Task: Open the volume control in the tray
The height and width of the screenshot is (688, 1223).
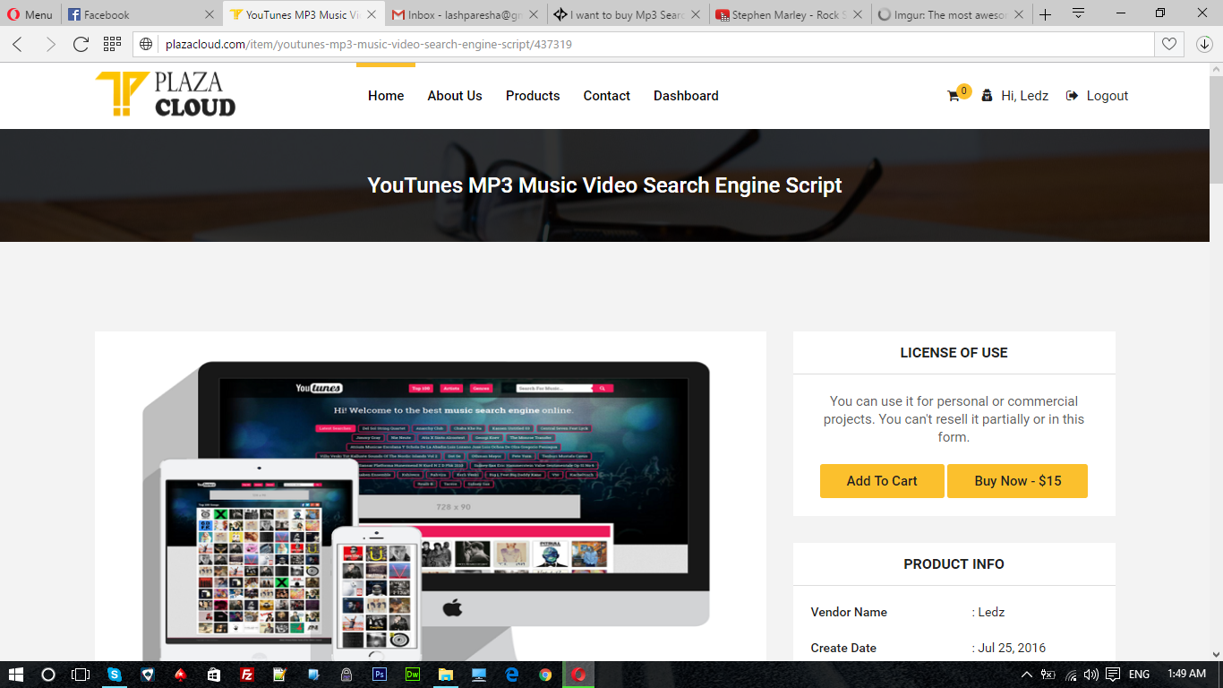Action: (x=1090, y=675)
